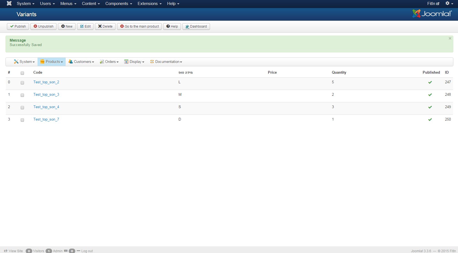The image size is (458, 253).
Task: Open the Test_top_son_7 variant link
Action: [x=46, y=119]
